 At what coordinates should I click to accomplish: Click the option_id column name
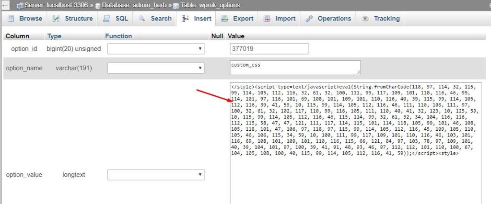pyautogui.click(x=24, y=49)
